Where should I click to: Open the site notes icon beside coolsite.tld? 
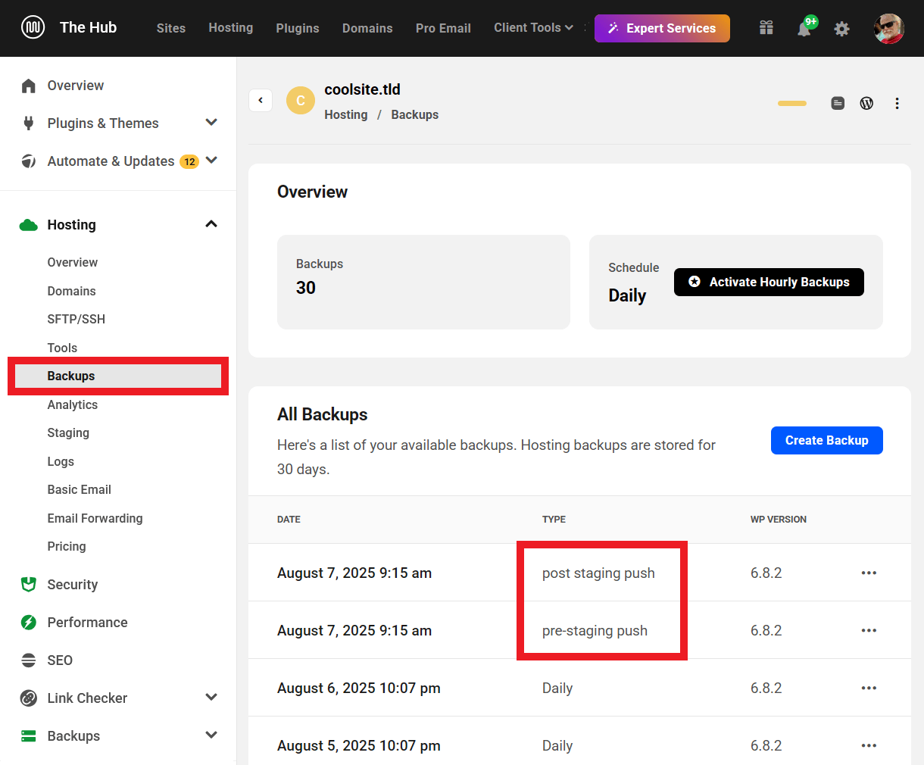[x=838, y=103]
